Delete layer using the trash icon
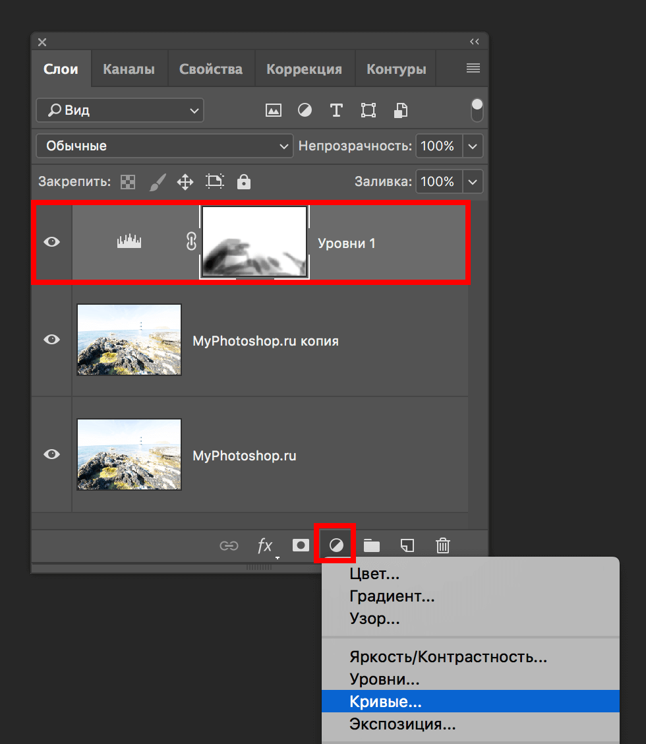Viewport: 646px width, 744px height. (x=443, y=545)
